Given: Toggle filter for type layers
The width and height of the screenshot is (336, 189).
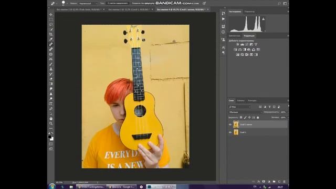Looking at the screenshot, I should click(x=269, y=107).
